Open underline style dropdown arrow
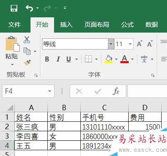The height and width of the screenshot is (156, 167). pyautogui.click(x=77, y=59)
